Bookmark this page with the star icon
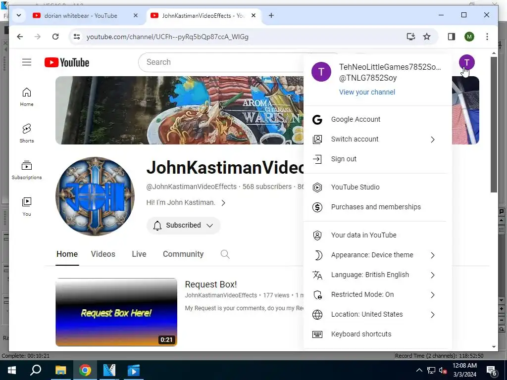 pos(427,37)
